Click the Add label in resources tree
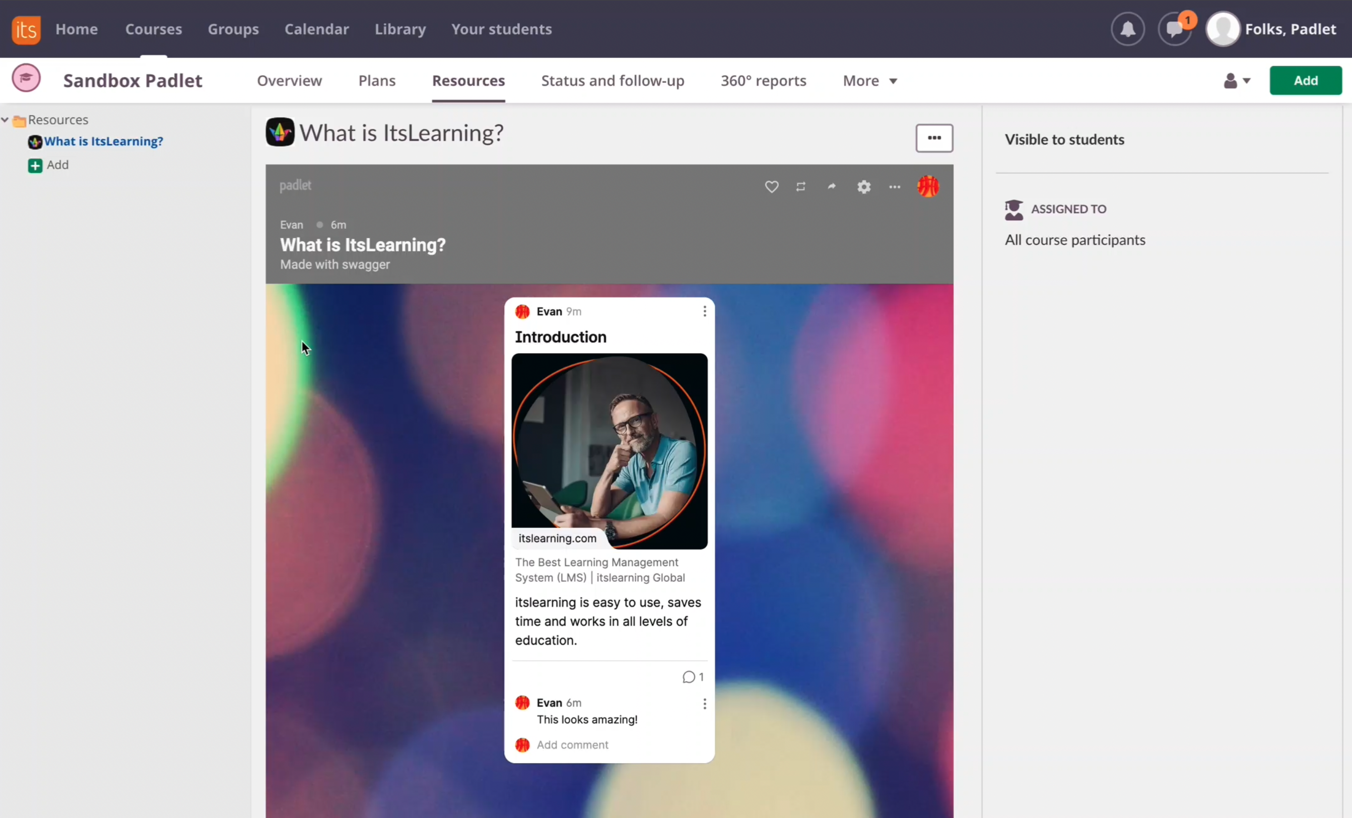1352x818 pixels. coord(57,165)
